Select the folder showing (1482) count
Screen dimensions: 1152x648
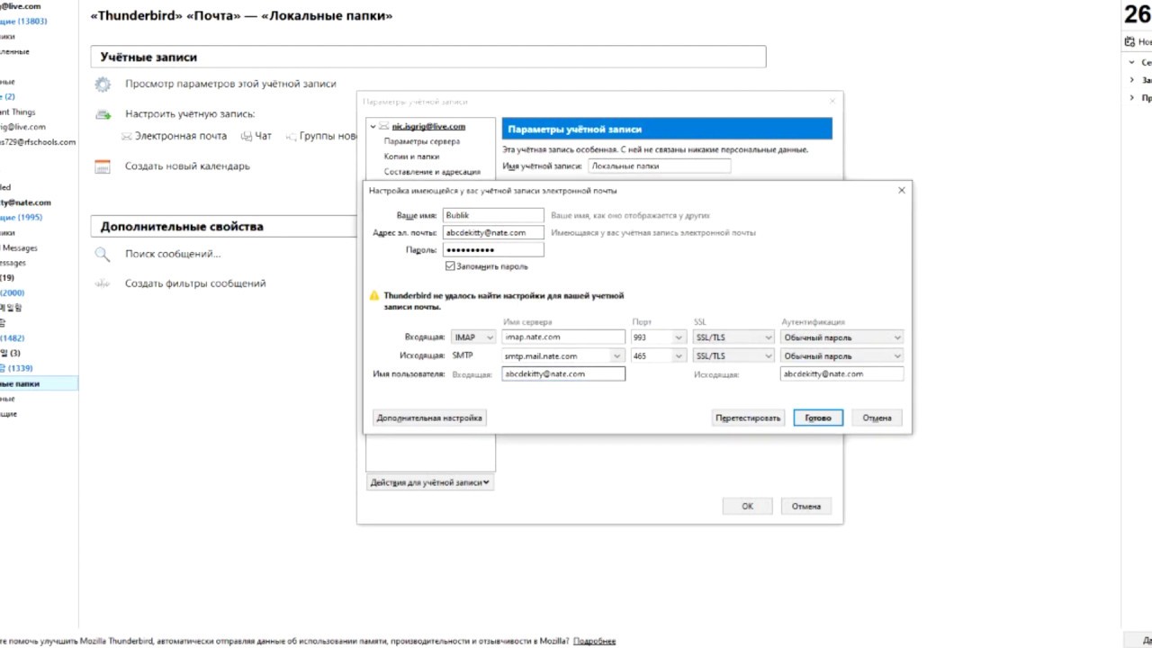pos(39,338)
